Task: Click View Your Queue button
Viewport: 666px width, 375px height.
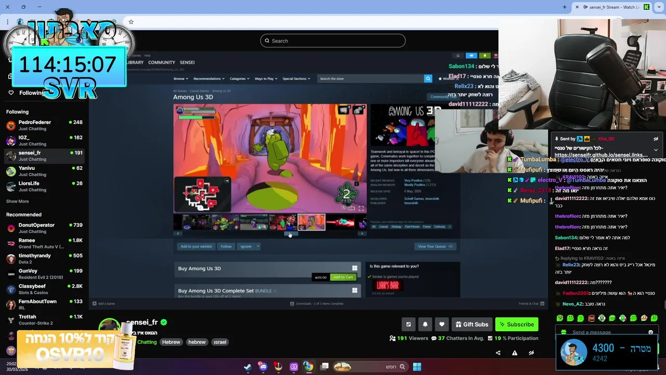Action: 435,246
